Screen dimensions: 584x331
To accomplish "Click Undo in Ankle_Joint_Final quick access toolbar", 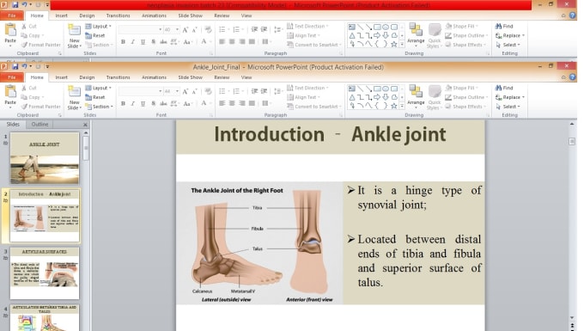I will coord(24,67).
